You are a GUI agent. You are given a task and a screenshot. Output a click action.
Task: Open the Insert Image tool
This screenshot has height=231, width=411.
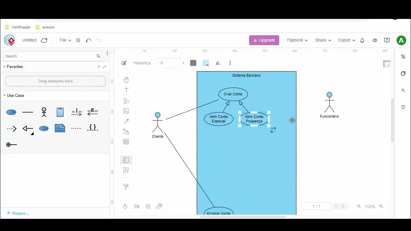tap(126, 111)
